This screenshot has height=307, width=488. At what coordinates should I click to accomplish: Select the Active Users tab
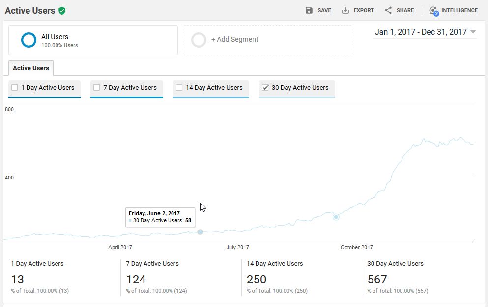(31, 68)
